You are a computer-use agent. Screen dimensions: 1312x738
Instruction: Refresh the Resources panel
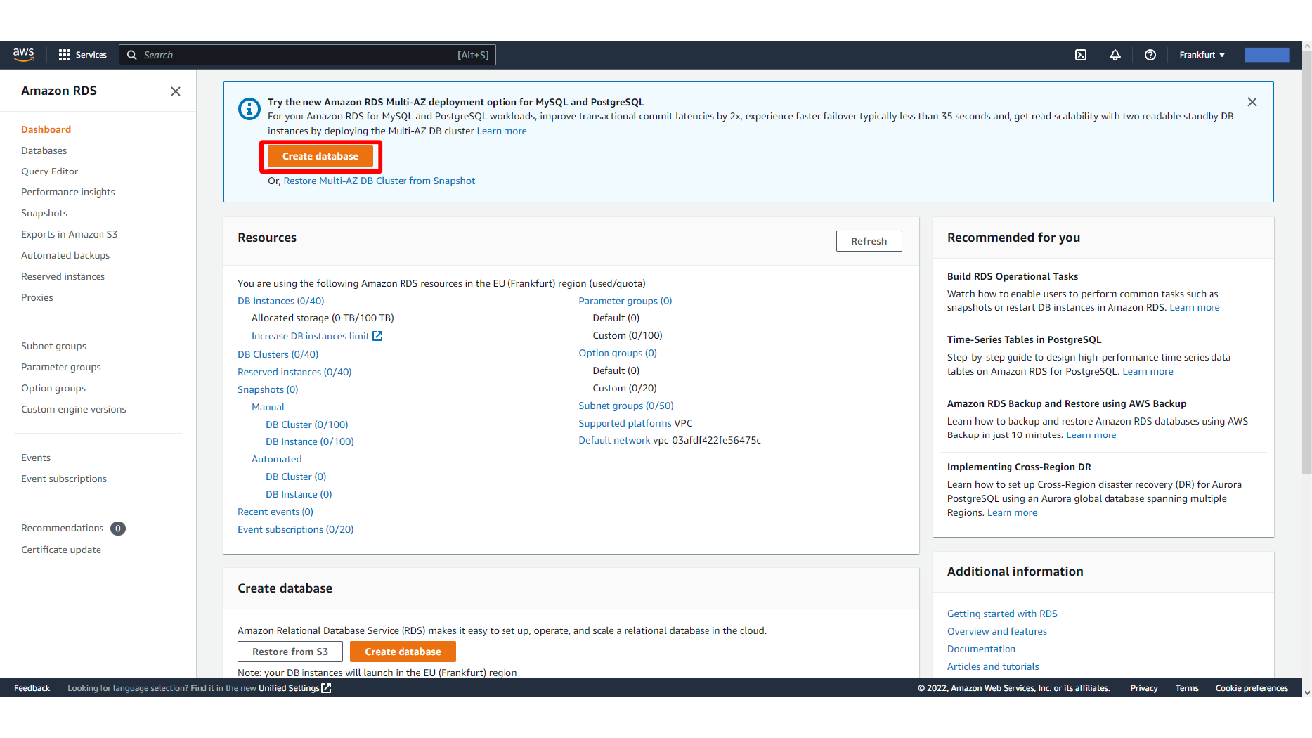(869, 241)
